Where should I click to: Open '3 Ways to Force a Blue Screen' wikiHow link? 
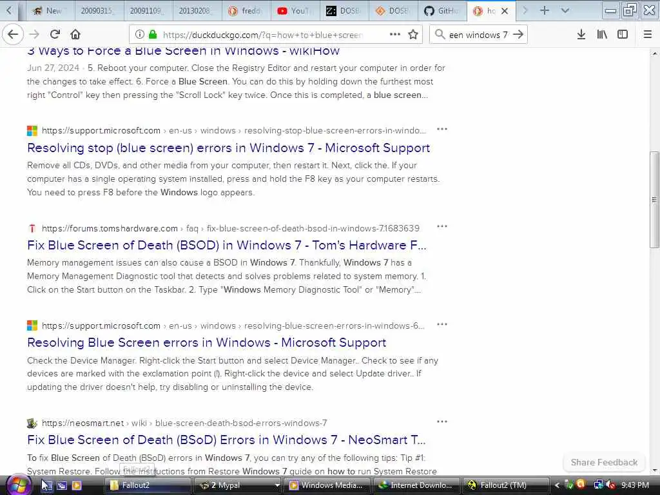click(183, 52)
